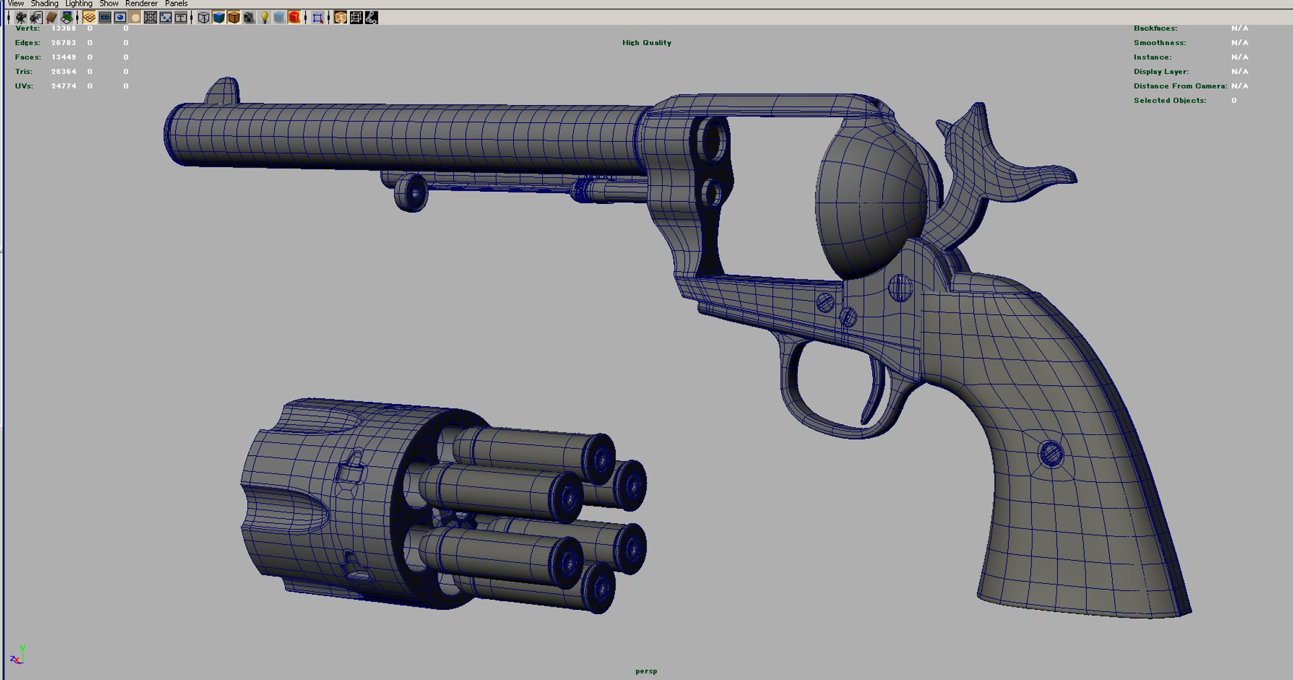Click the UVs count value 24774
1293x680 pixels.
(64, 86)
